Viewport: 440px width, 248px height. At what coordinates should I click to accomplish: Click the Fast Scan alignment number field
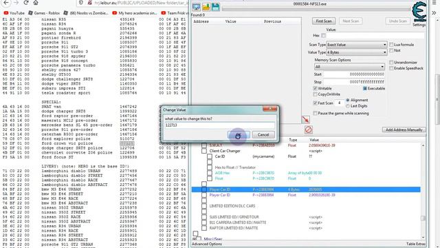click(x=339, y=103)
